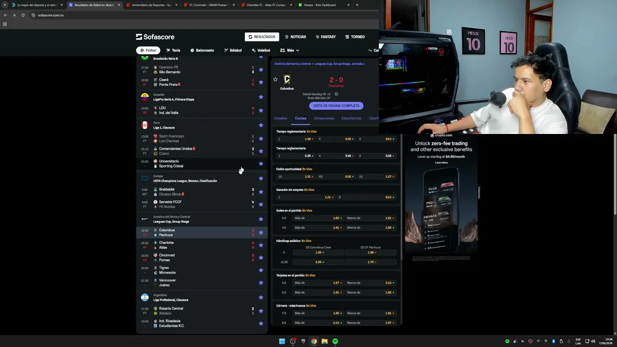
Task: Star the Argentina Liga Profesional league
Action: (x=261, y=297)
